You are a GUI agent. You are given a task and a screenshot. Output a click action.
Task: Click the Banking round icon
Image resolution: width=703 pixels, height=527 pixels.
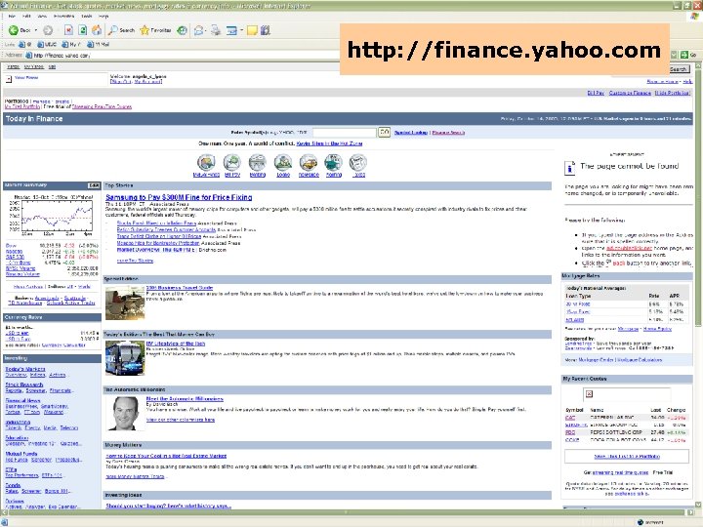(x=258, y=162)
